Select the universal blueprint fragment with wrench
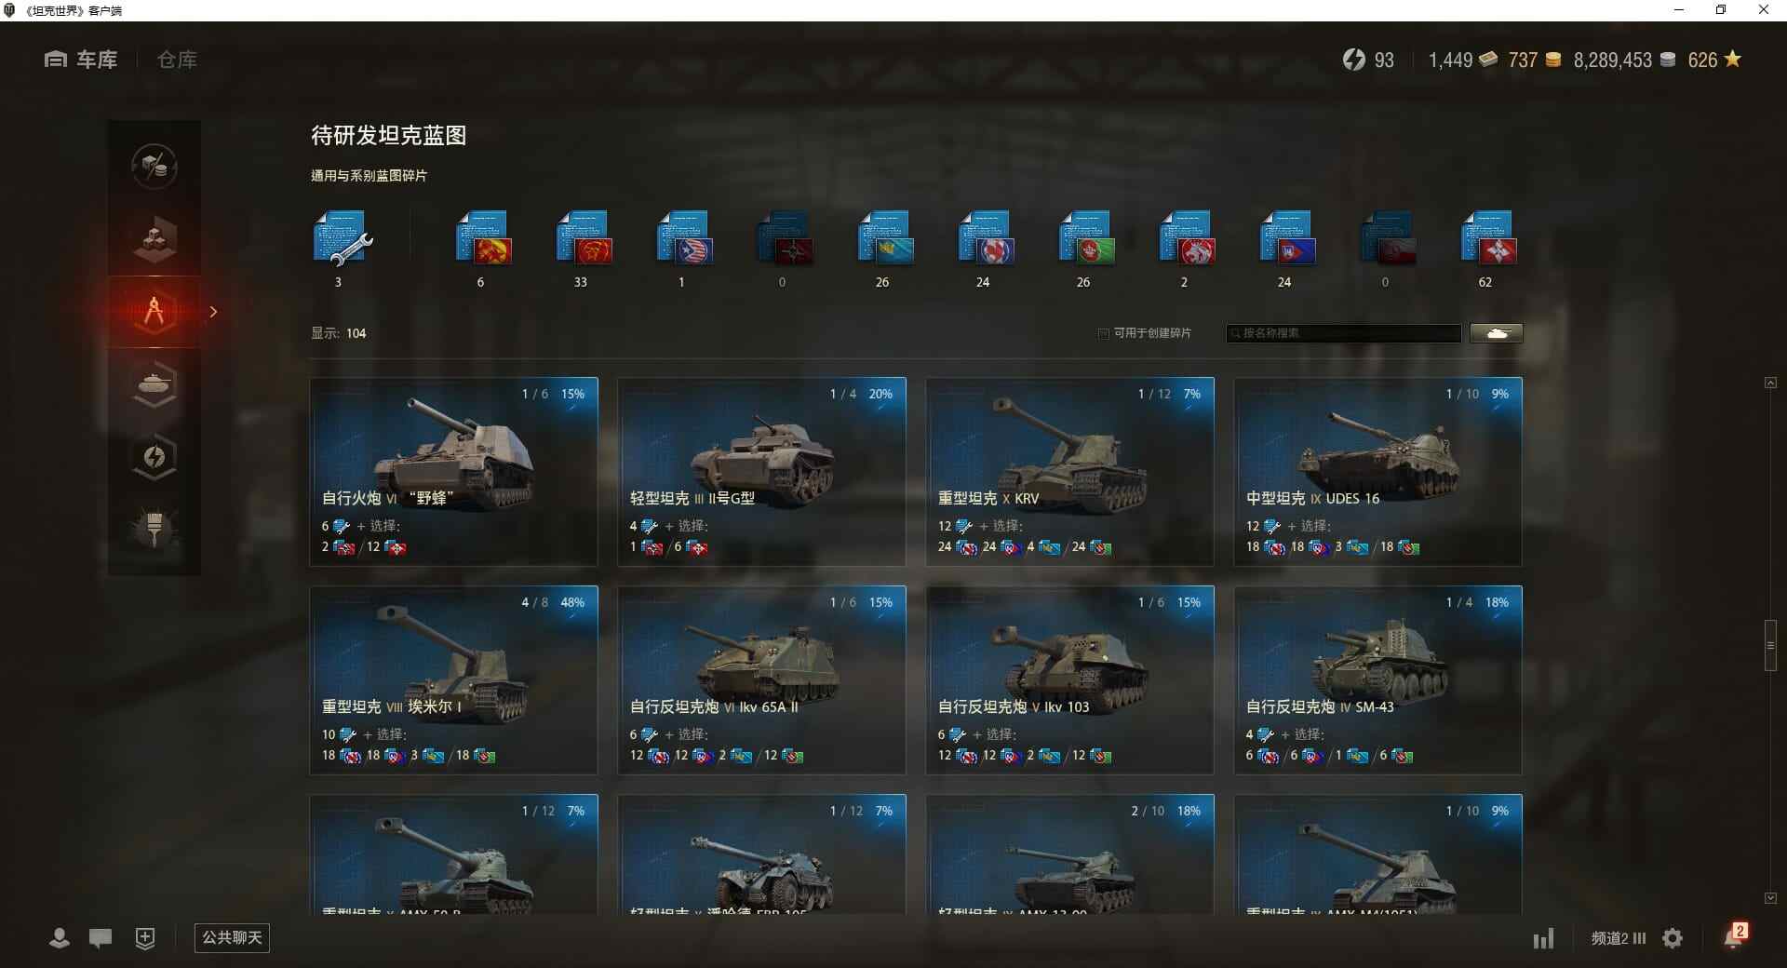 tap(342, 239)
